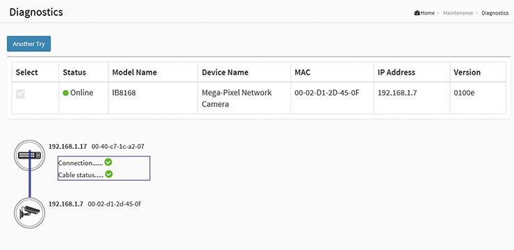Click the IP Address column header

(397, 72)
